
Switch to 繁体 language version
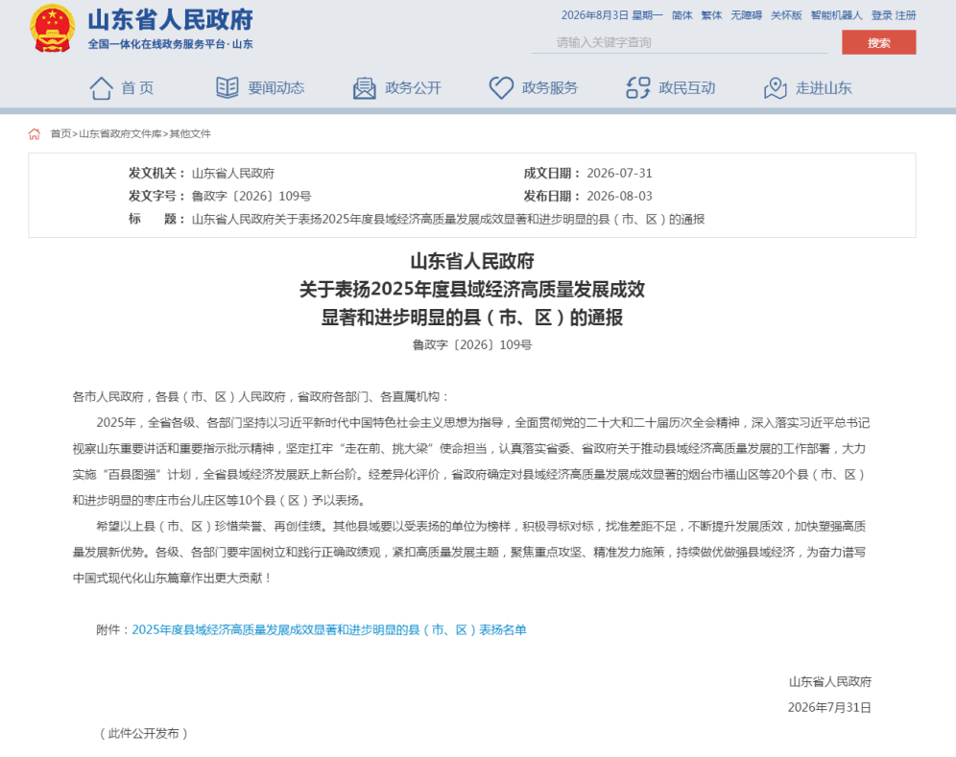point(711,16)
